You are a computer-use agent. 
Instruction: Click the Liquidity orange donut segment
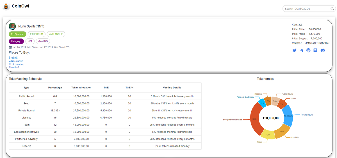pos(282,131)
